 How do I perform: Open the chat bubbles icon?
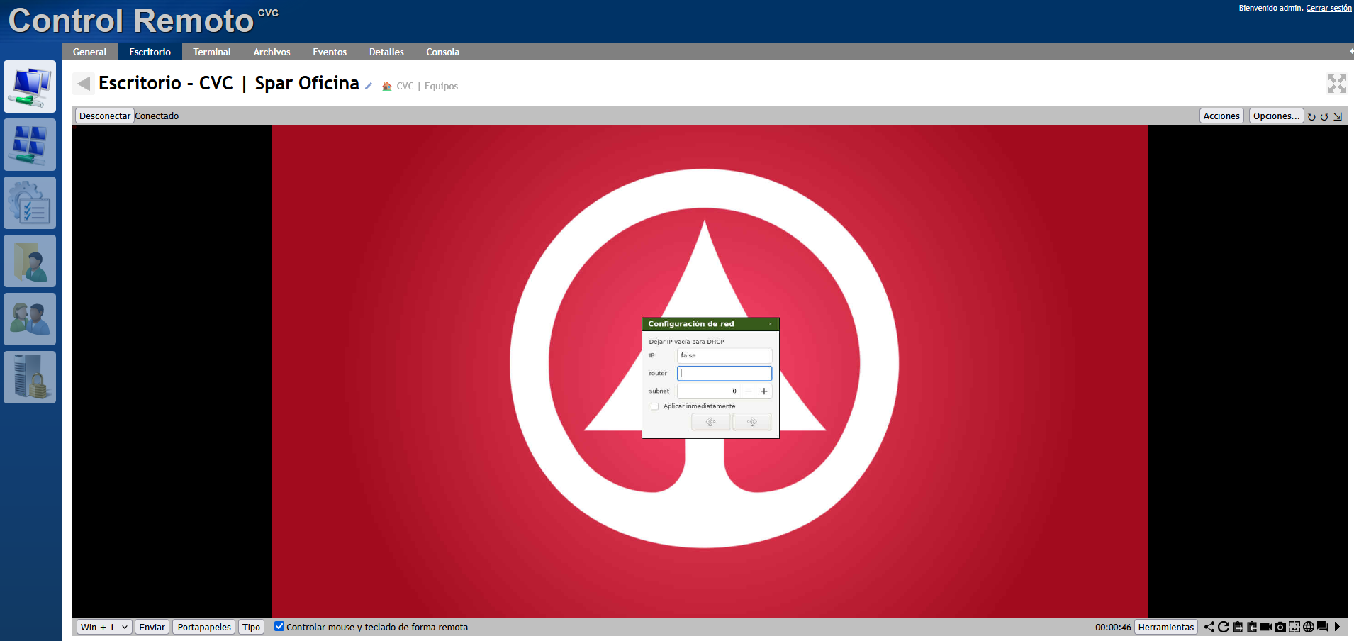1322,627
